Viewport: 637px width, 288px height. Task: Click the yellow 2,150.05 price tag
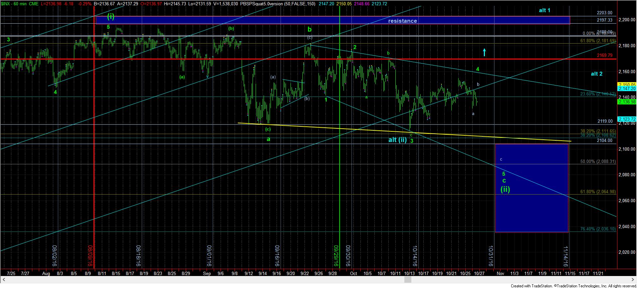627,84
